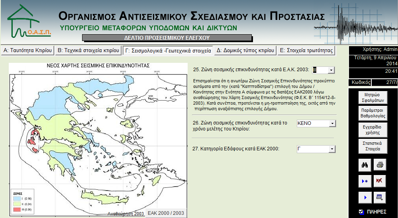Open the Εγχειρίδιο χρήσης manual button
The image size is (398, 218).
pos(373,130)
